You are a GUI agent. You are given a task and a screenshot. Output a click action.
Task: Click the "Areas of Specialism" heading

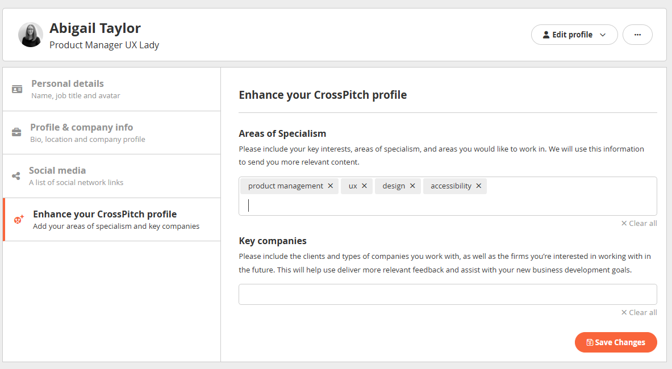pos(282,133)
